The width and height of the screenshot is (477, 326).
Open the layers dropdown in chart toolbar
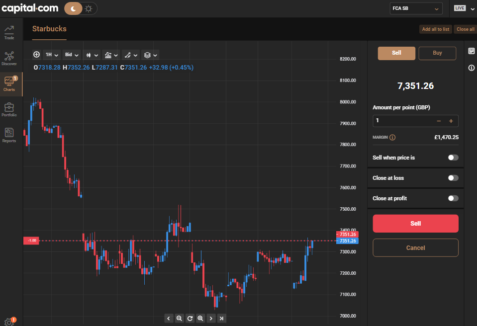click(x=151, y=55)
